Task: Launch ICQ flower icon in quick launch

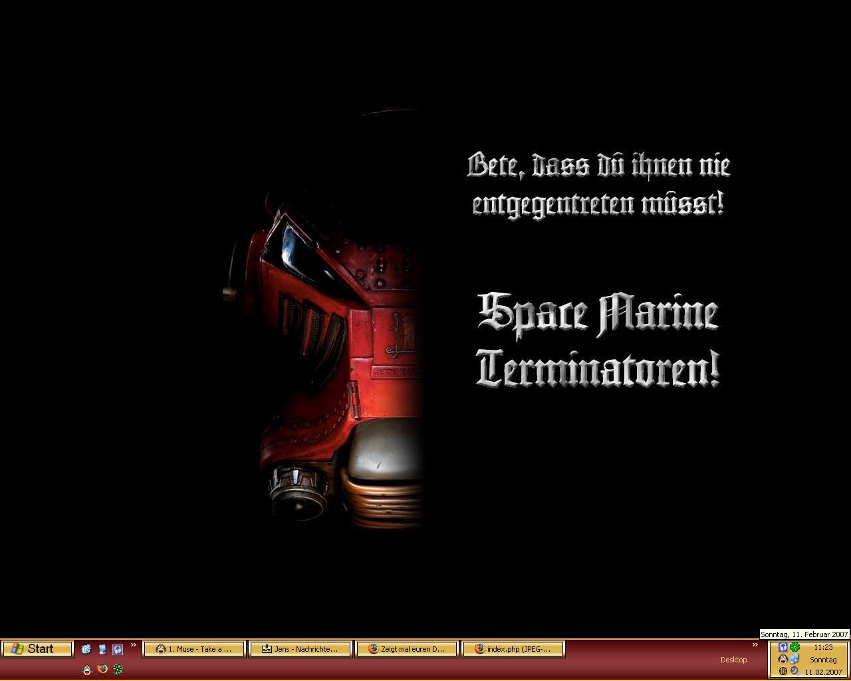Action: point(118,670)
